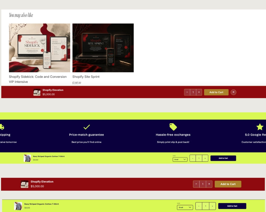
Task: Open the Shopify Site Sprint title link
Action: tap(86, 77)
